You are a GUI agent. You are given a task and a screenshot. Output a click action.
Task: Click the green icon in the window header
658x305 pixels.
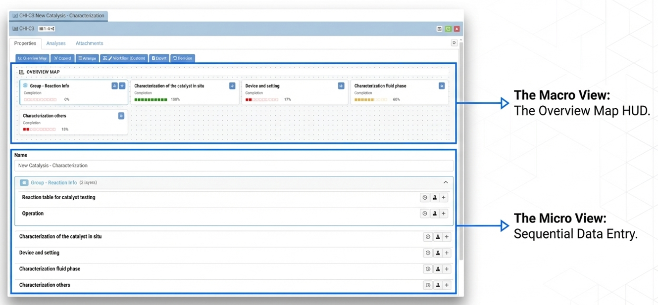[x=448, y=29]
